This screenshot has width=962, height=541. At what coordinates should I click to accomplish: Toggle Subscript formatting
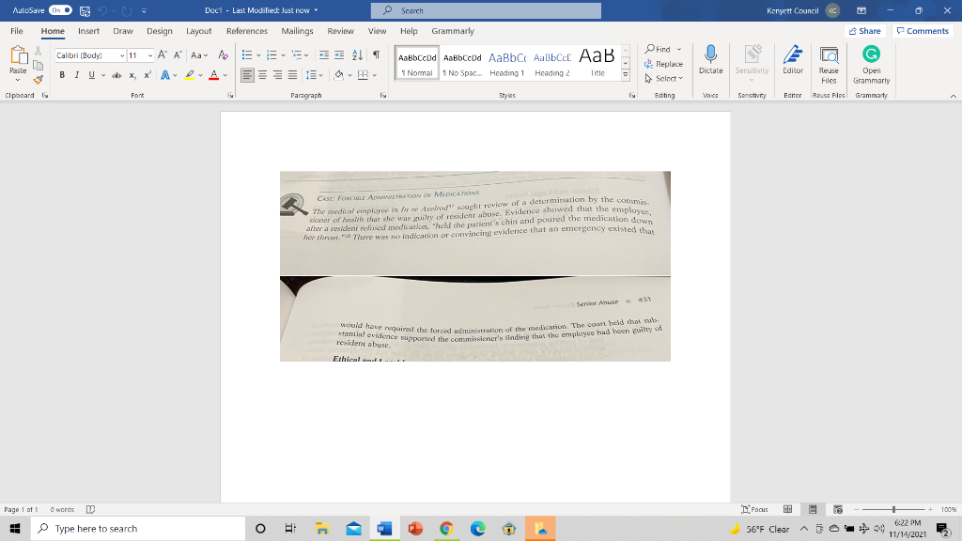pos(132,75)
